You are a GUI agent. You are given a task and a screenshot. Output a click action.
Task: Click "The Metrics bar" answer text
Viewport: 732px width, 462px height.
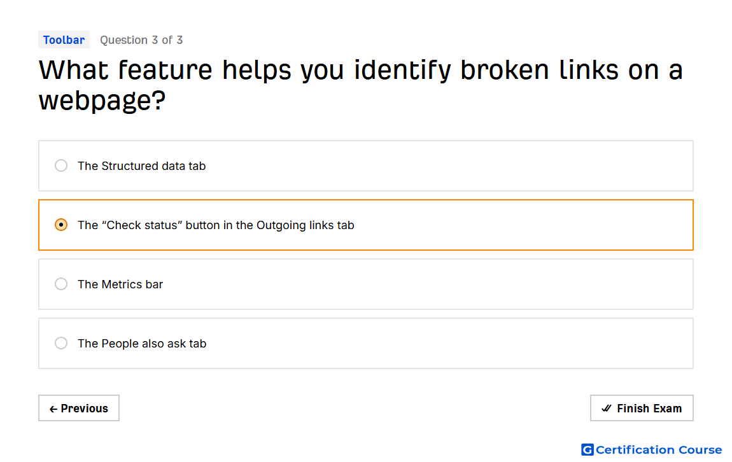(x=120, y=284)
